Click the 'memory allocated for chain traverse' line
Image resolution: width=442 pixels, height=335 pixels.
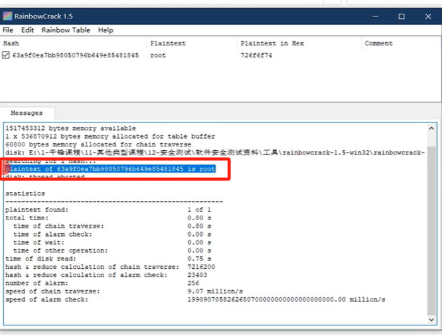click(x=98, y=144)
